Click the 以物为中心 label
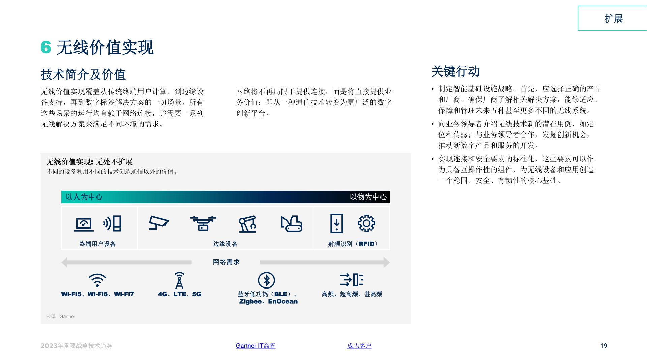Image resolution: width=647 pixels, height=364 pixels. 368,197
